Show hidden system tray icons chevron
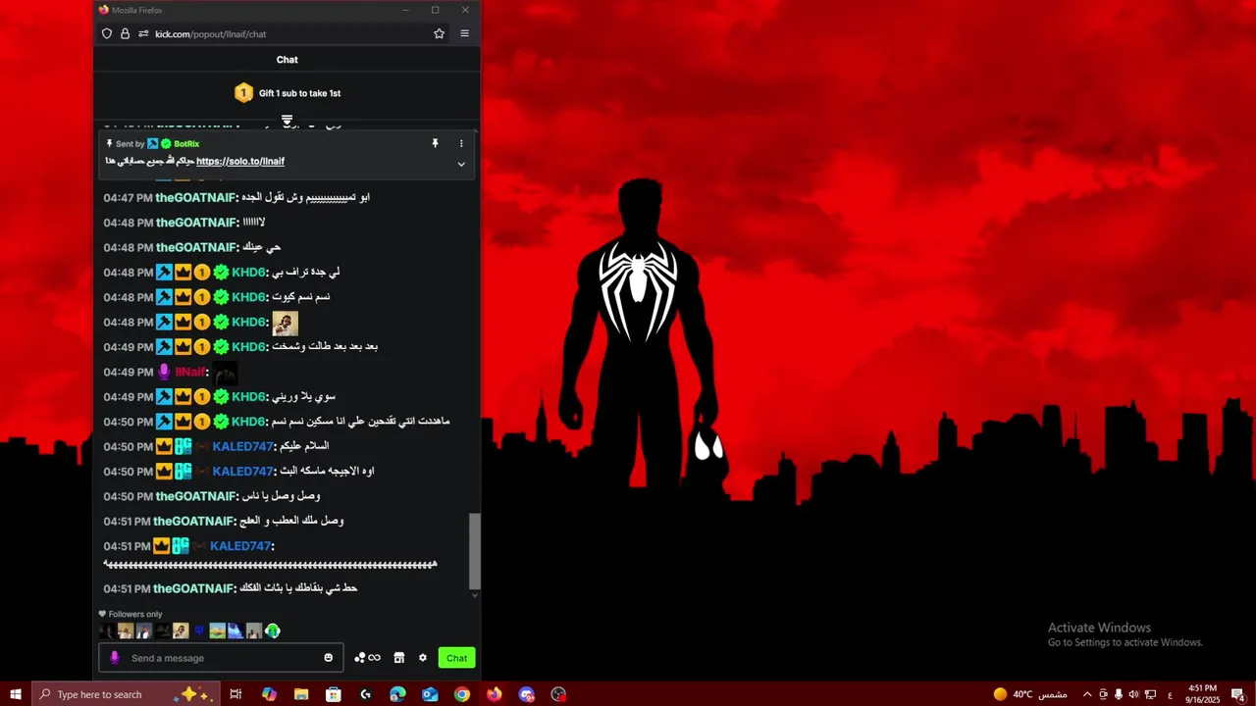 pos(1087,694)
